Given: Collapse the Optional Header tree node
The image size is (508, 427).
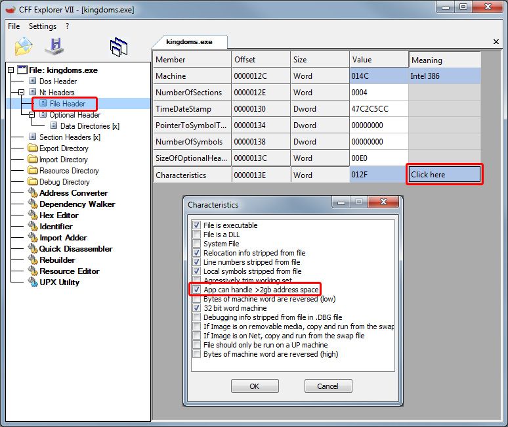Looking at the screenshot, I should tap(32, 115).
